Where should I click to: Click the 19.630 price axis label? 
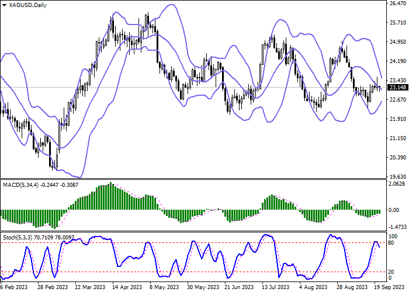(397, 176)
